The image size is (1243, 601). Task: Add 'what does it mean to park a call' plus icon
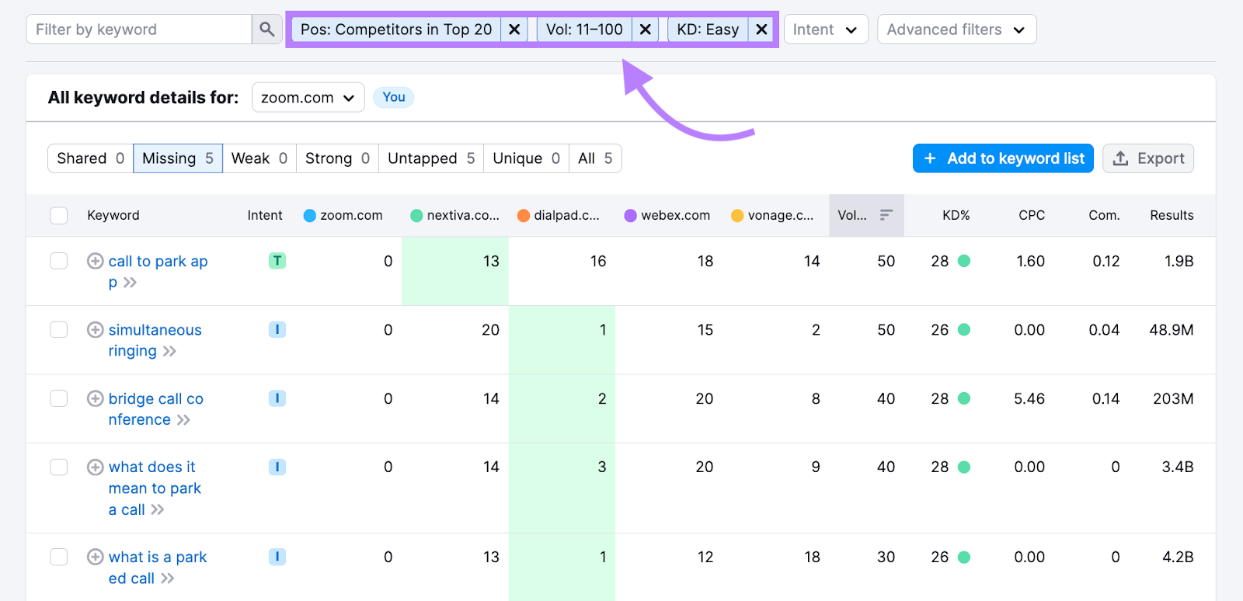(x=95, y=467)
